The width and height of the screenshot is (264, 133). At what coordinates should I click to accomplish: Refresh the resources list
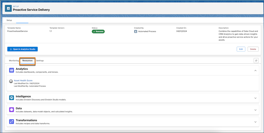(x=256, y=61)
